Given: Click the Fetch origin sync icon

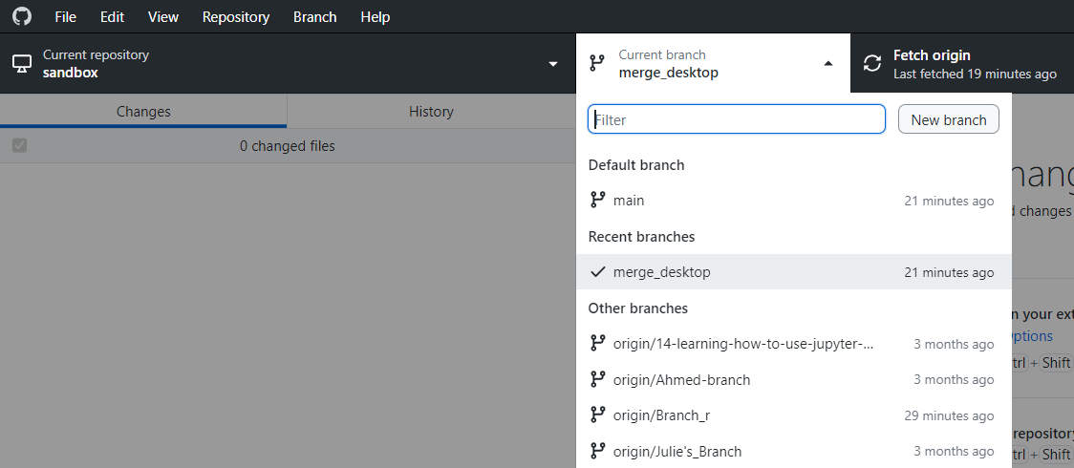Looking at the screenshot, I should point(871,64).
